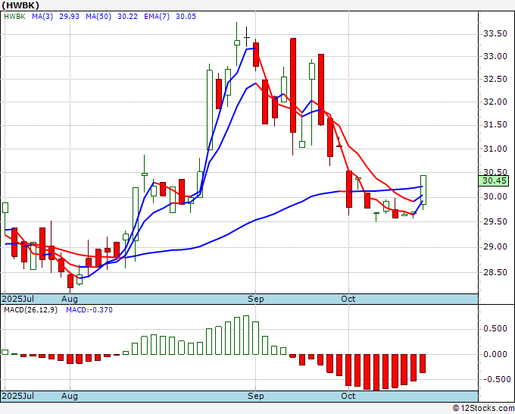Click the MA(3) value 29.93
Viewport: 515px width, 414px height.
click(70, 17)
